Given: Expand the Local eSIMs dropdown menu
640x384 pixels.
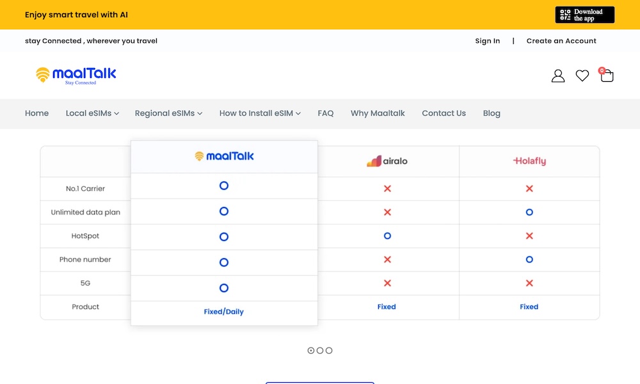Looking at the screenshot, I should point(92,113).
